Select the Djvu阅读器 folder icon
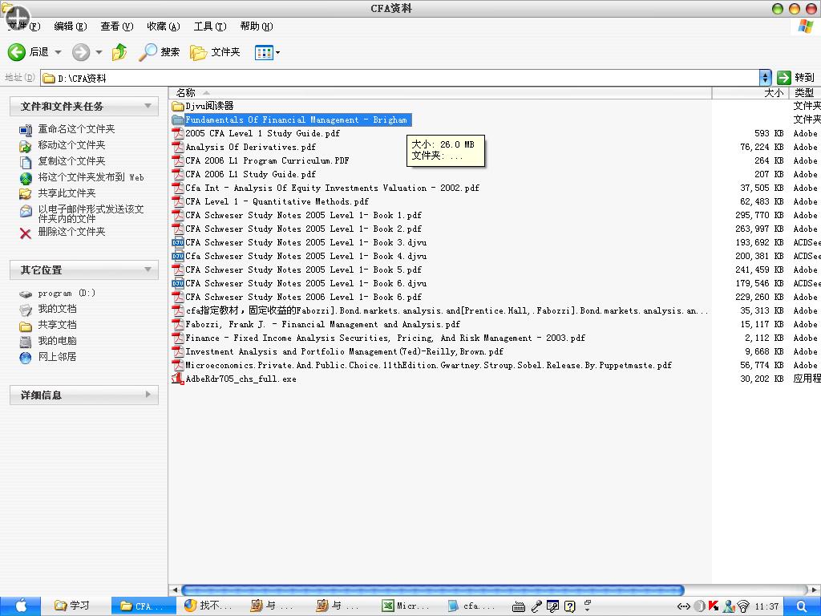821x616 pixels. click(178, 107)
